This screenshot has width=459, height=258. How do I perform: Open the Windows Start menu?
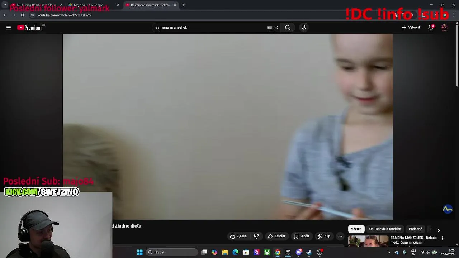[140, 252]
